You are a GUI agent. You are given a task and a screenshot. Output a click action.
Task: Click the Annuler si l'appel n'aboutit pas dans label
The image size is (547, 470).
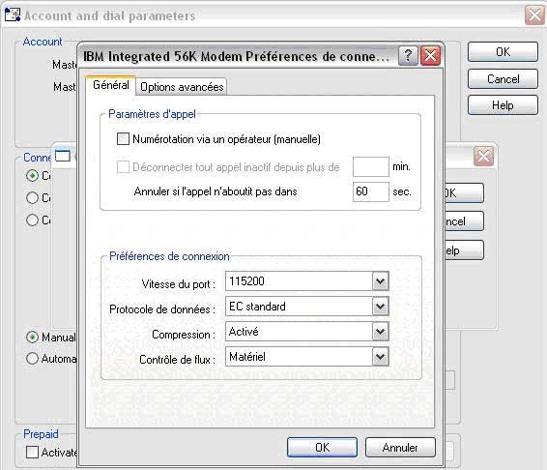tap(216, 191)
